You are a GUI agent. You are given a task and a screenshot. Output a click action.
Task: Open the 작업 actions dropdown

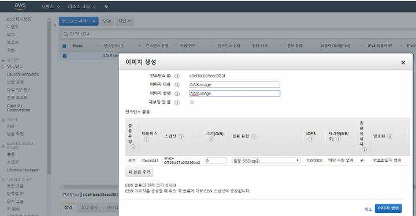(124, 21)
